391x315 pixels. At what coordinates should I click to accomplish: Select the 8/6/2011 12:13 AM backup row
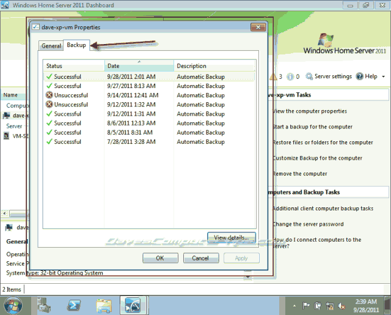coord(149,123)
